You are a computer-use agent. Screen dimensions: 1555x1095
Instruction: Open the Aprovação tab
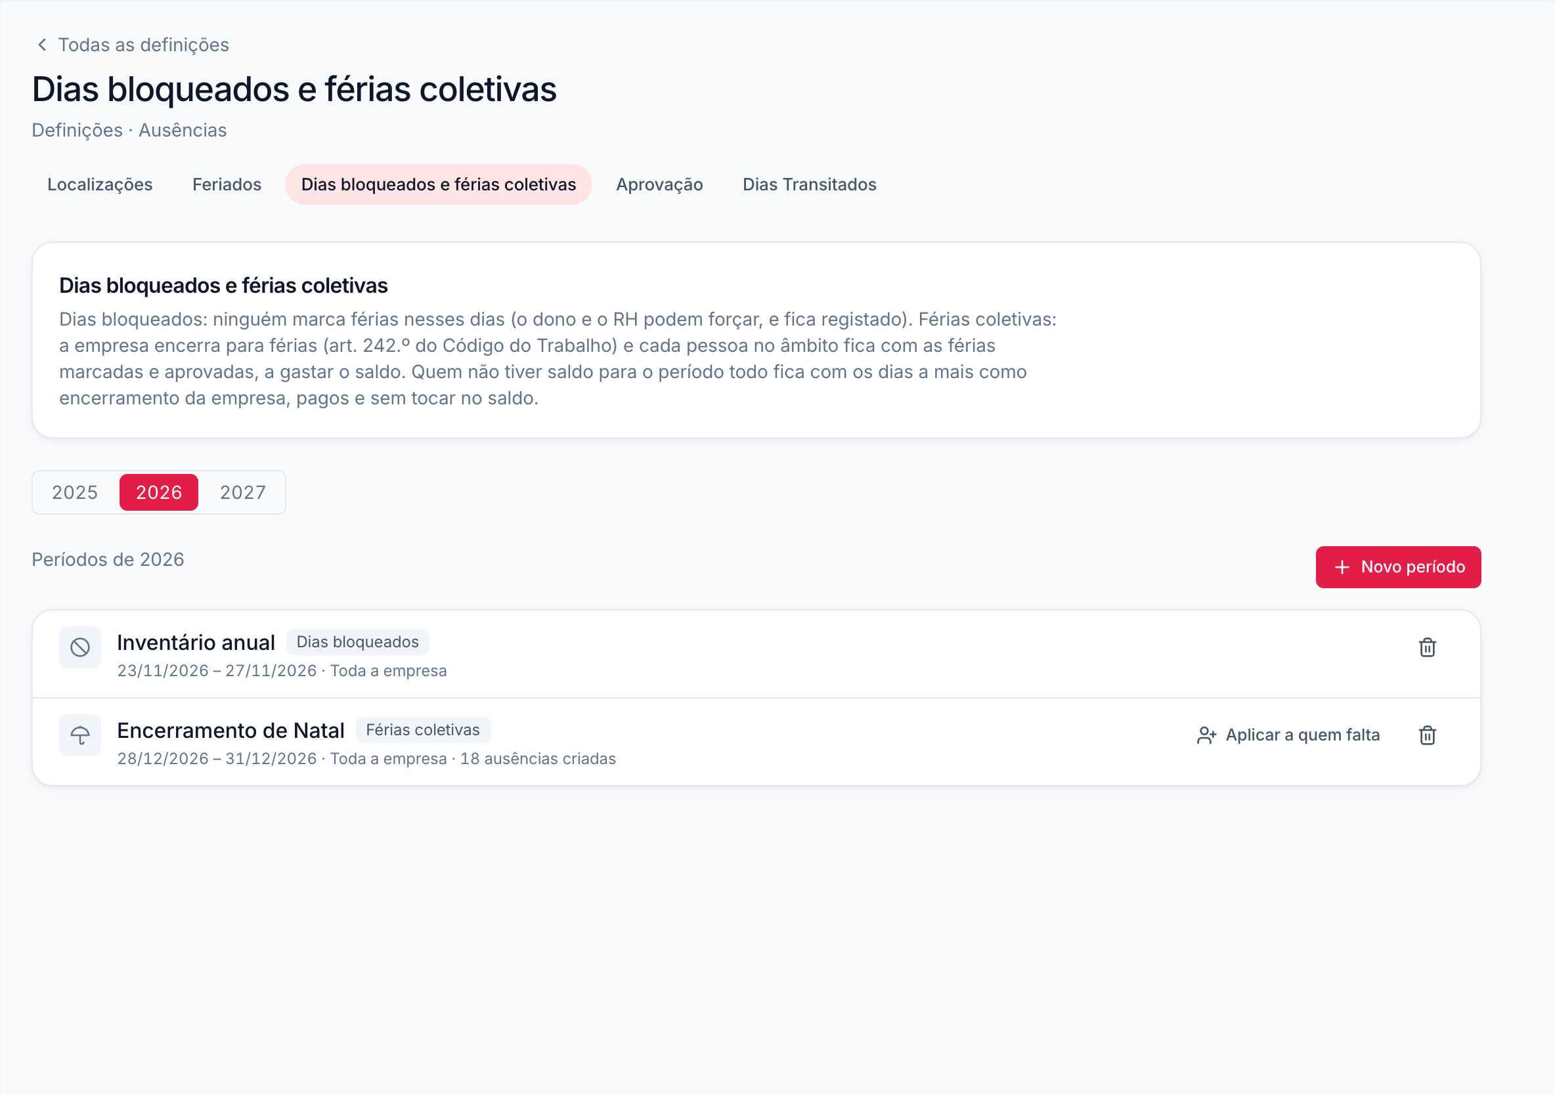click(659, 184)
